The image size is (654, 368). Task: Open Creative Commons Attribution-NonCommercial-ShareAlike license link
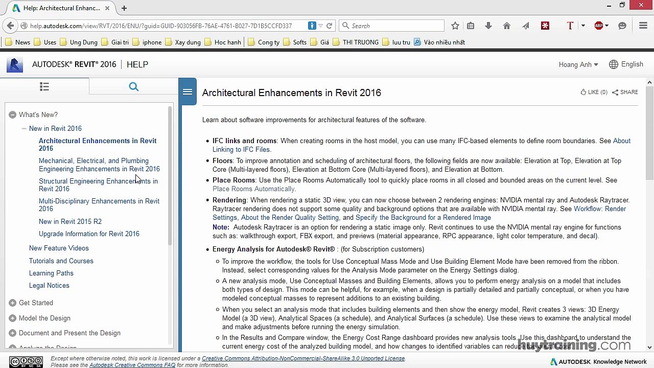[x=303, y=358]
